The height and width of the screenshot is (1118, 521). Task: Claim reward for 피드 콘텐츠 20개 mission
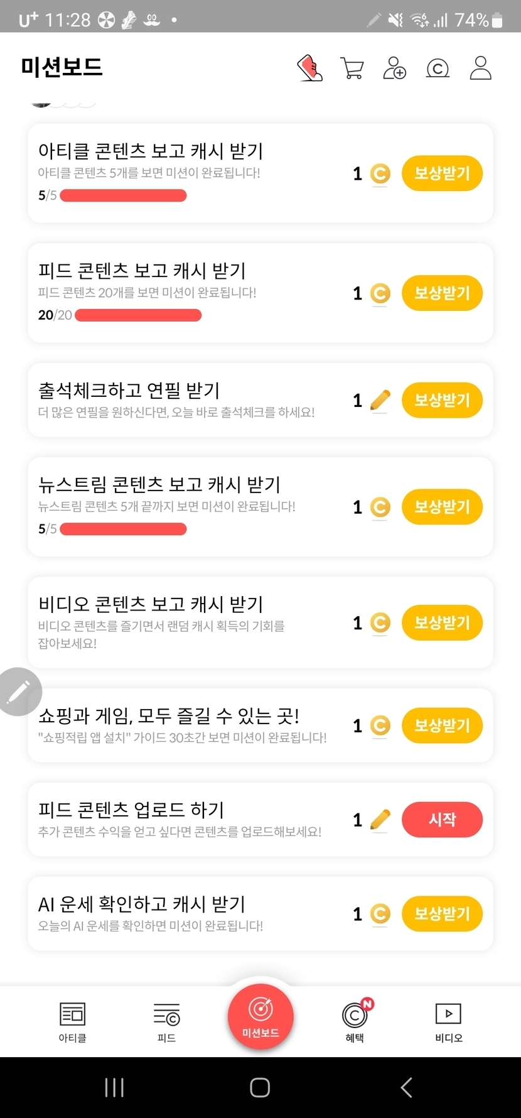click(442, 293)
